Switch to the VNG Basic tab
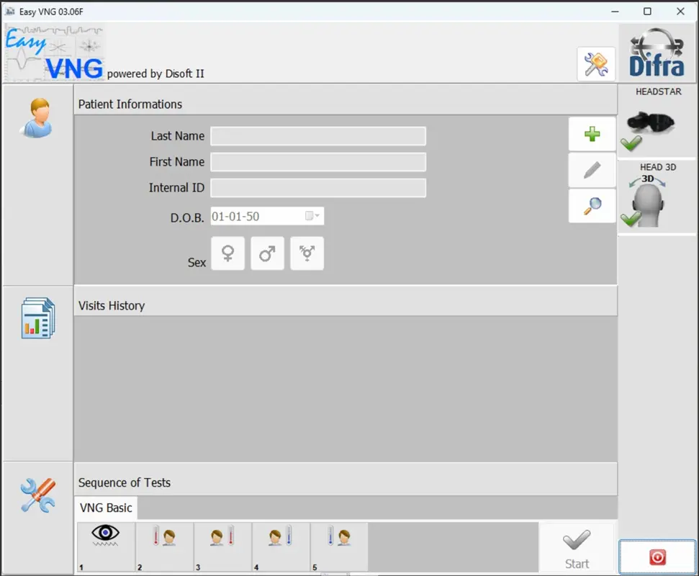This screenshot has width=699, height=576. click(x=106, y=508)
